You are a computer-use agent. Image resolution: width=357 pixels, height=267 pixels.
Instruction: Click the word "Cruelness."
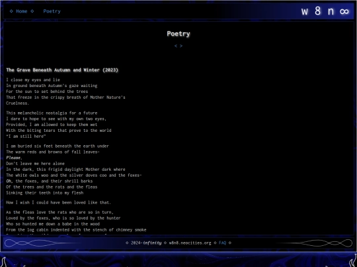[x=18, y=104]
